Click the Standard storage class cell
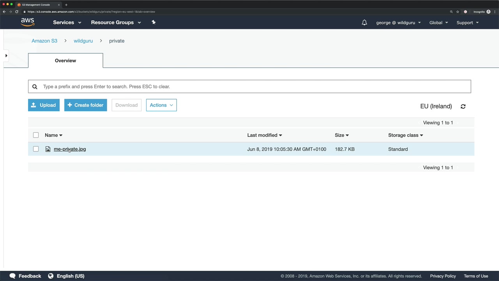 (x=398, y=149)
